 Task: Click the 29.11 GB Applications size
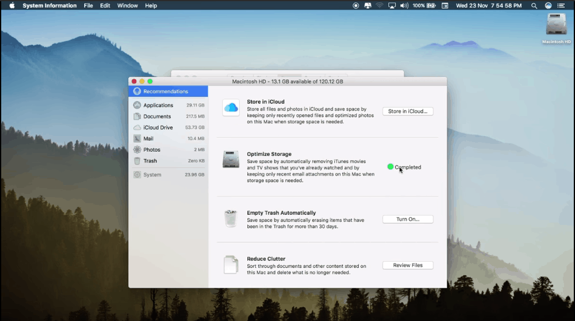[x=195, y=105]
